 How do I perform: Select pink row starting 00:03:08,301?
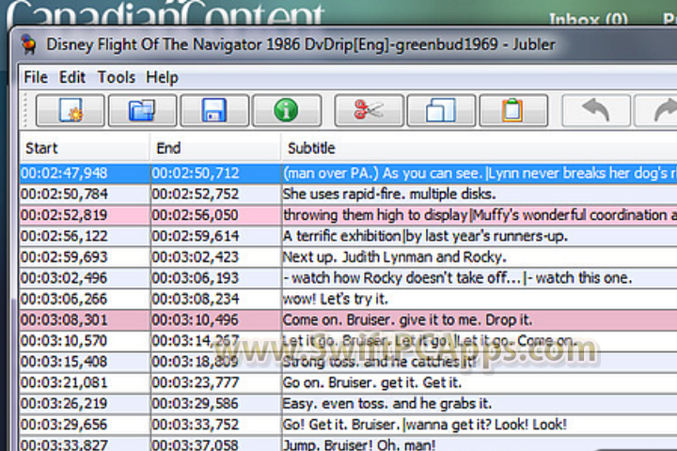click(348, 319)
